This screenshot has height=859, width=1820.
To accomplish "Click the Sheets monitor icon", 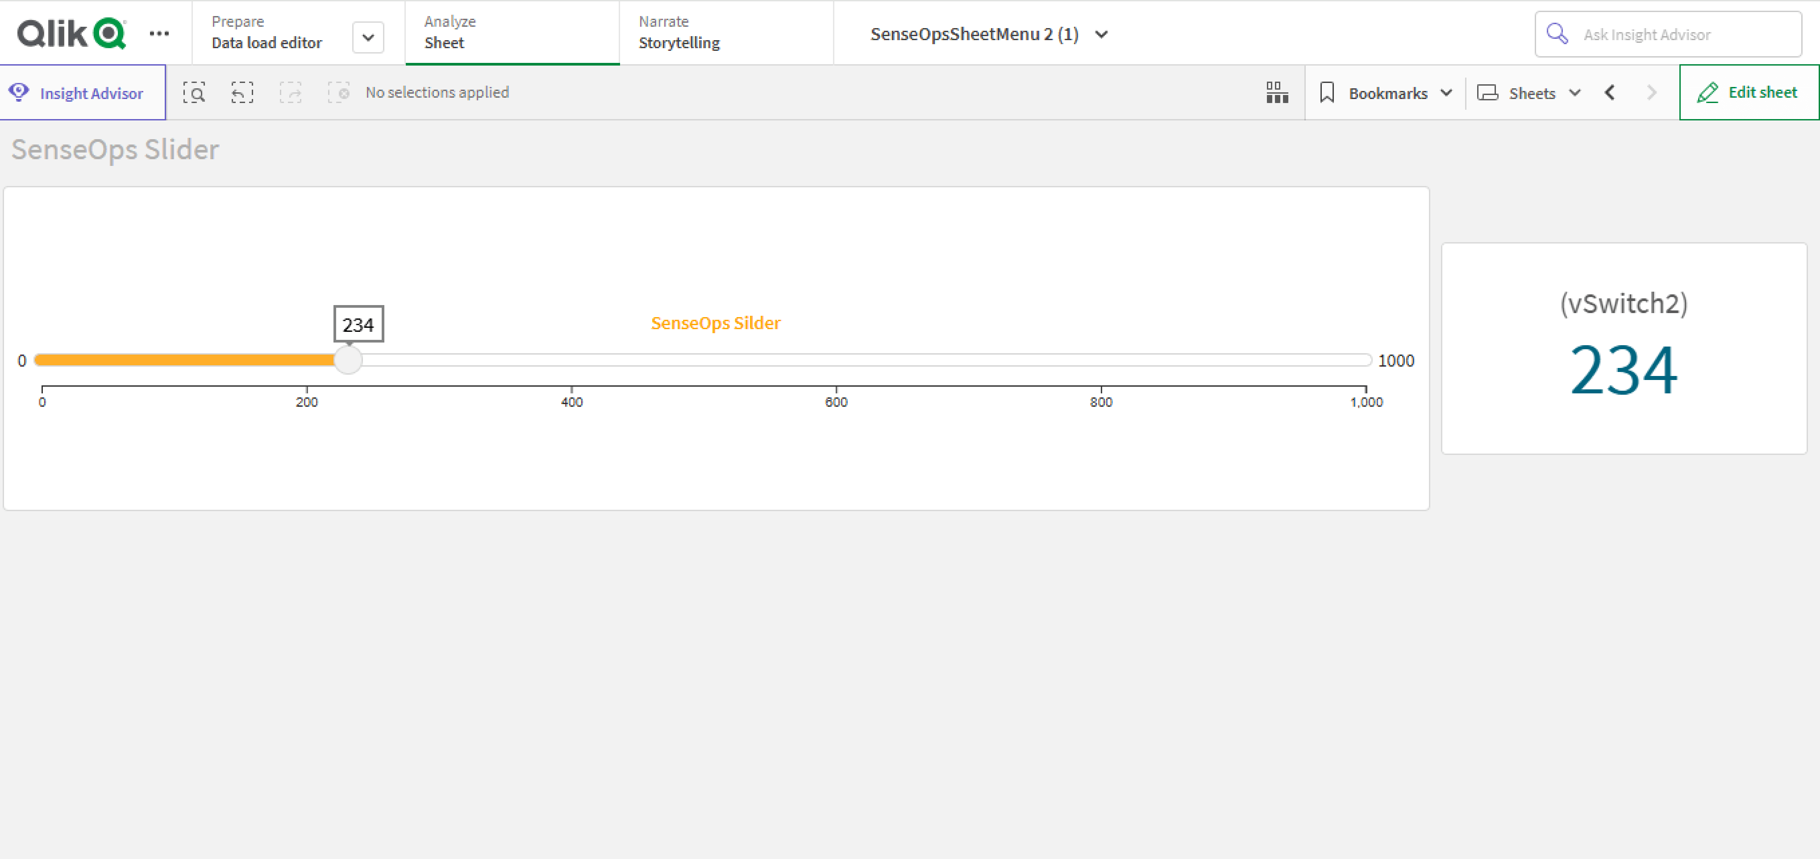I will pos(1487,92).
